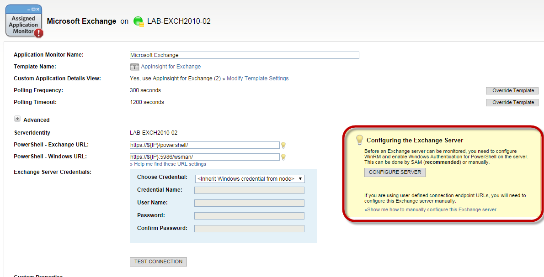Click the CONFIGURE SERVER button
Viewport: 544px width, 277px height.
[395, 172]
